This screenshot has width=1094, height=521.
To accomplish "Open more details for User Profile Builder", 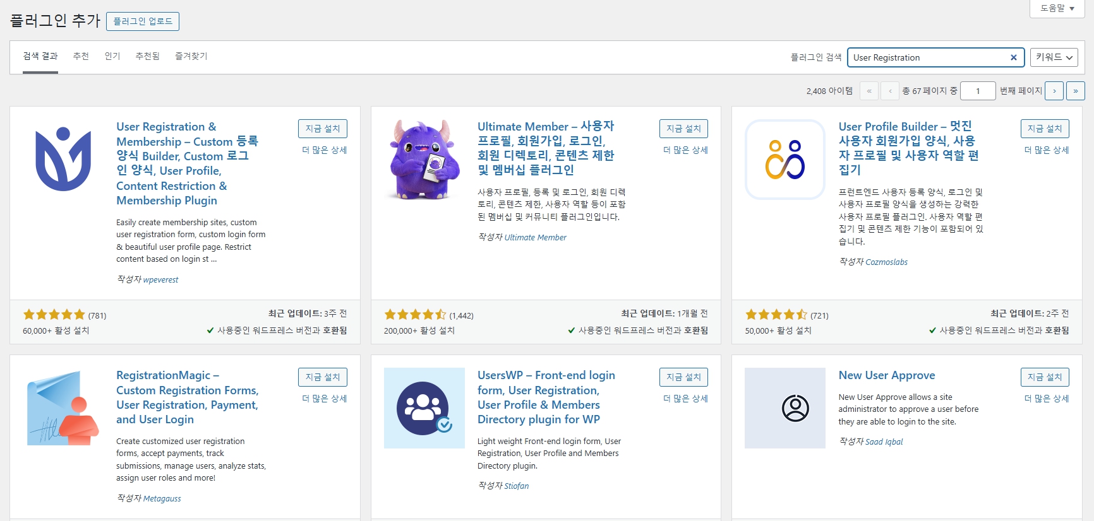I will tap(1047, 150).
